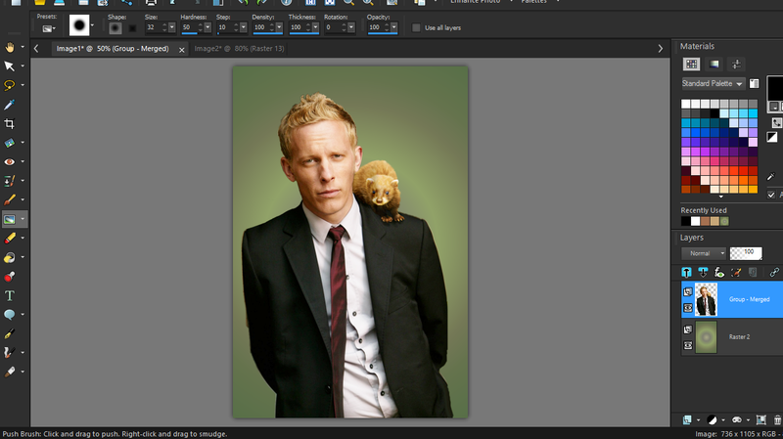Open the Presets dropdown
783x439 pixels.
click(48, 29)
